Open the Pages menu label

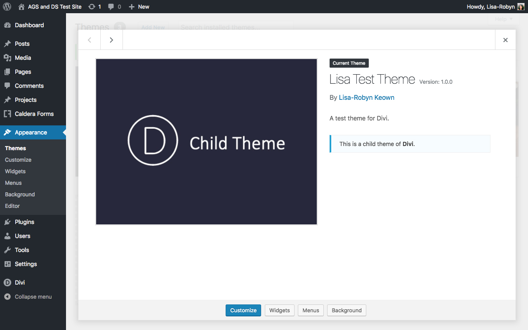[x=23, y=72]
